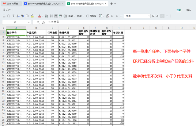This screenshot has height=126, width=196.
Task: Click the formula bar containing 任务单号
Action: (121, 22)
